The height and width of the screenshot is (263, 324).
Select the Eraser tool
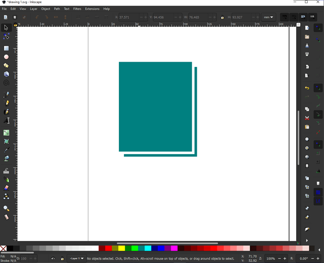pyautogui.click(x=6, y=188)
